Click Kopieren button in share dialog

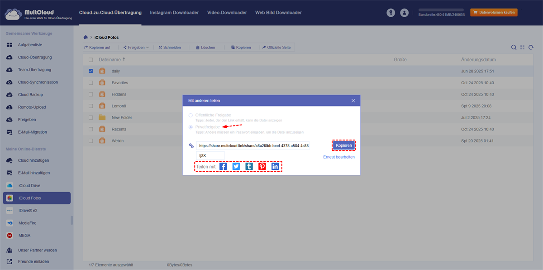point(344,145)
